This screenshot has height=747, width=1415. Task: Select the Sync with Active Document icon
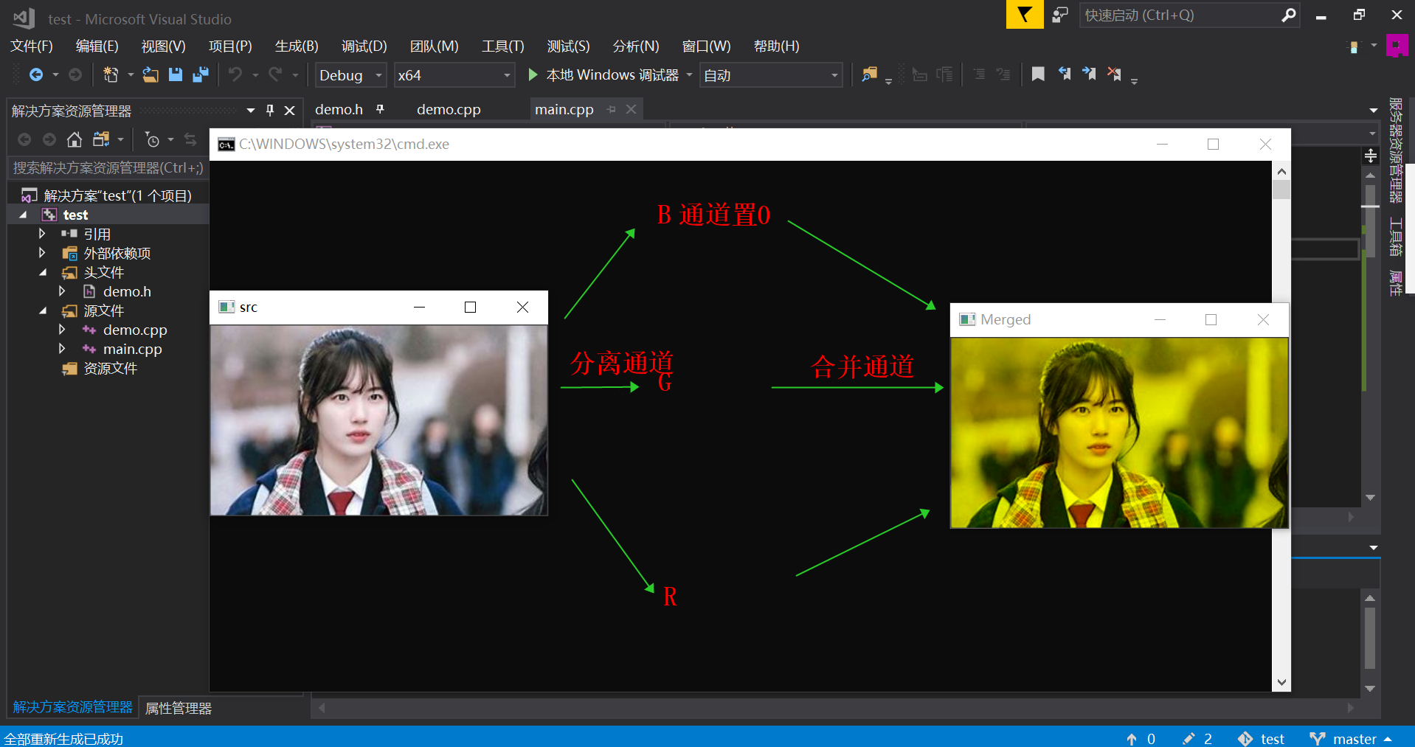[190, 139]
